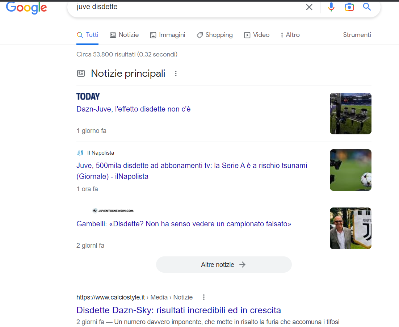Switch to the Immagini tab
This screenshot has height=327, width=399.
[167, 35]
